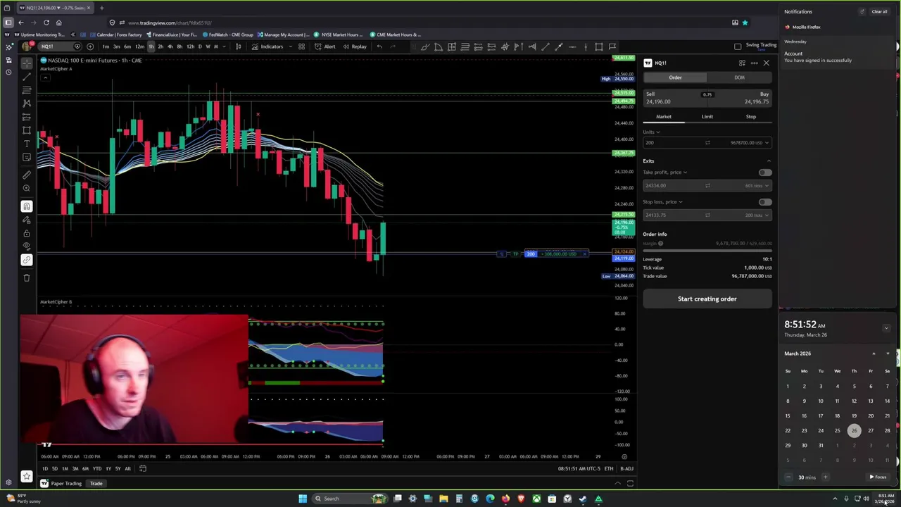Select Market order type
Viewport: 901px width, 507px height.
(664, 117)
